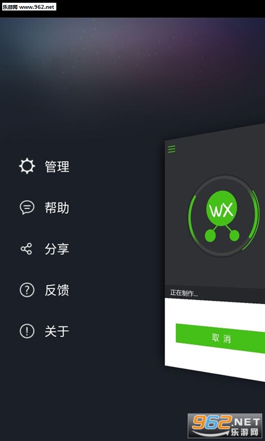Open the 管理 menu entry
This screenshot has width=265, height=441.
57,166
